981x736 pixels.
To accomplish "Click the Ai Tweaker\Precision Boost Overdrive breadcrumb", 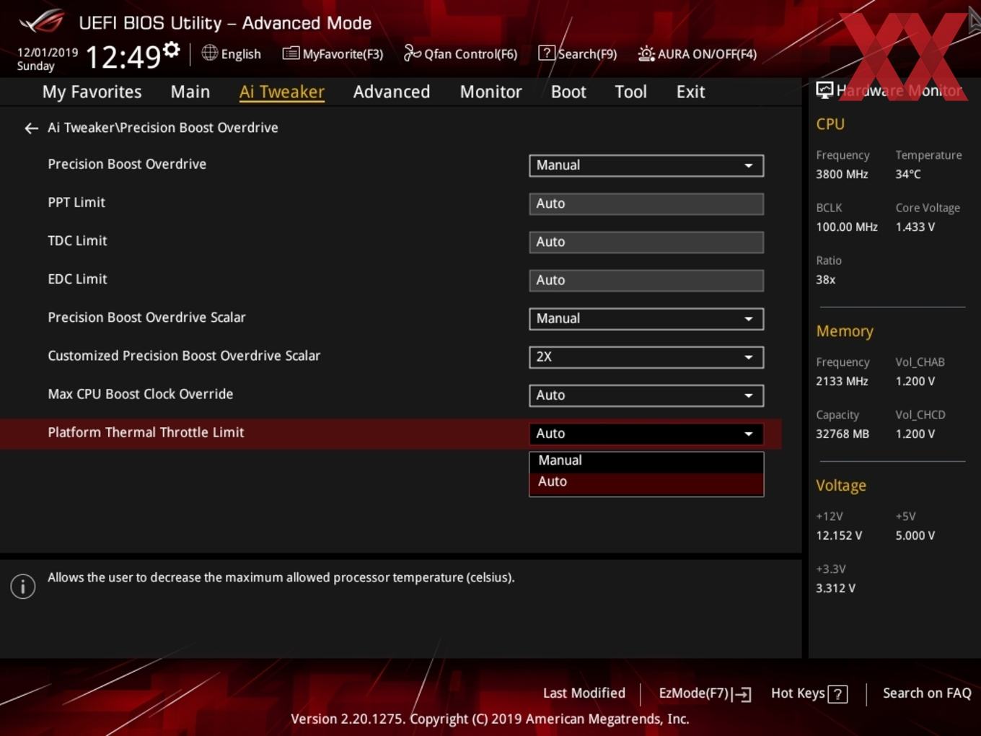I will tap(163, 128).
